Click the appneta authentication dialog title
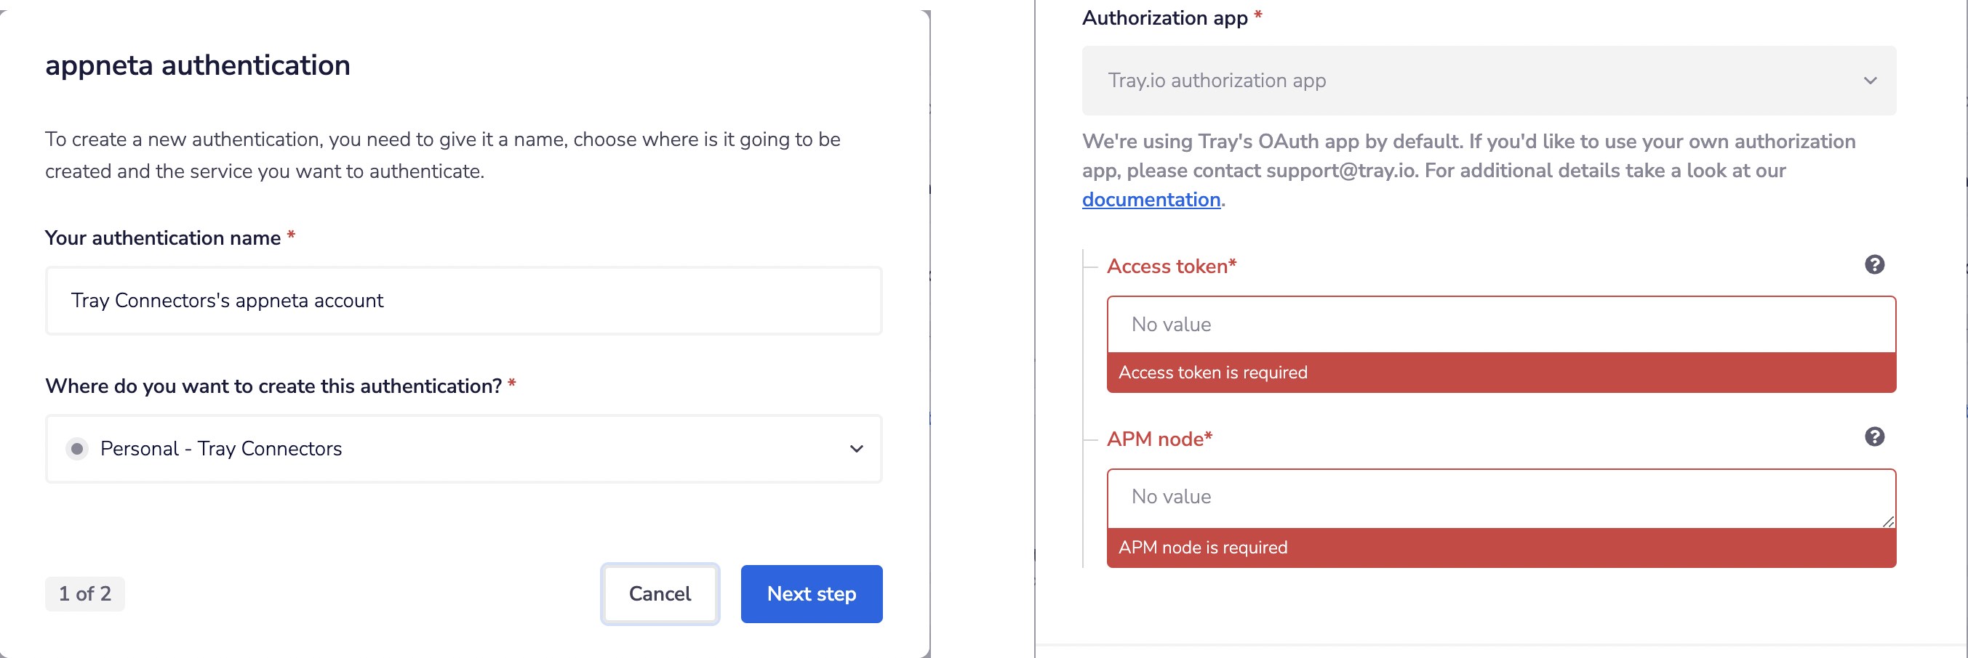1968x658 pixels. pyautogui.click(x=197, y=65)
